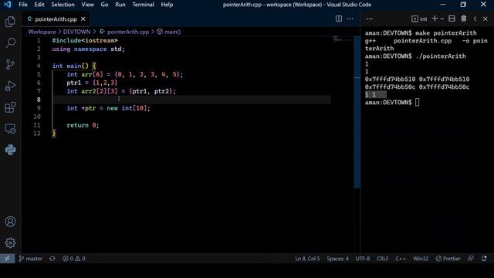Open the remote window indicator in status bar

(7, 259)
